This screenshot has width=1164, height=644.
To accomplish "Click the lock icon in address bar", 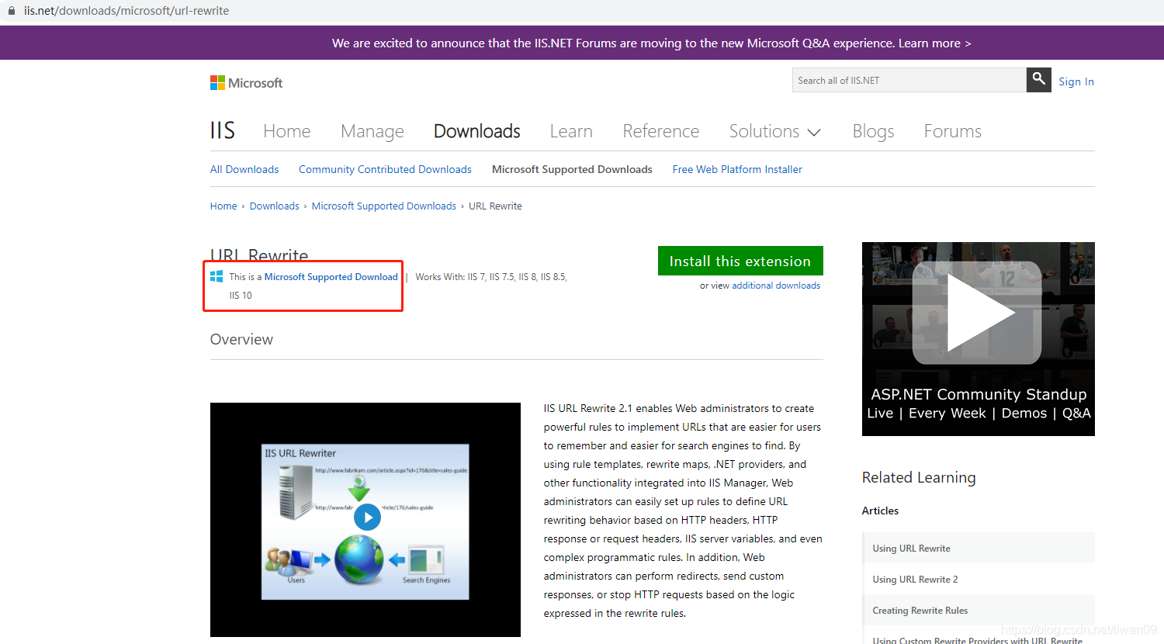I will (11, 11).
